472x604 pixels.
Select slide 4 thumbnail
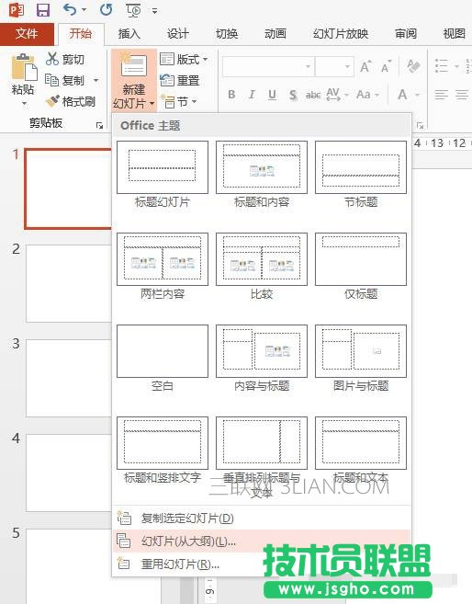click(x=69, y=473)
